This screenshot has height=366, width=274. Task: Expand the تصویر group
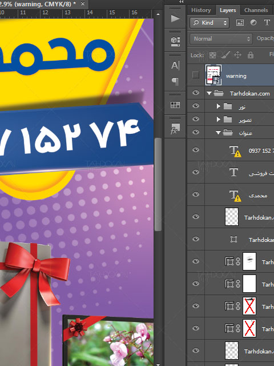pyautogui.click(x=218, y=120)
